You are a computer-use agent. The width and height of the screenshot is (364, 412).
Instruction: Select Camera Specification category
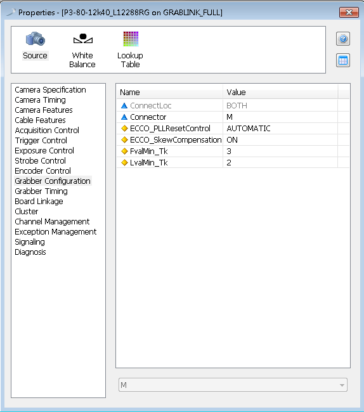point(50,90)
